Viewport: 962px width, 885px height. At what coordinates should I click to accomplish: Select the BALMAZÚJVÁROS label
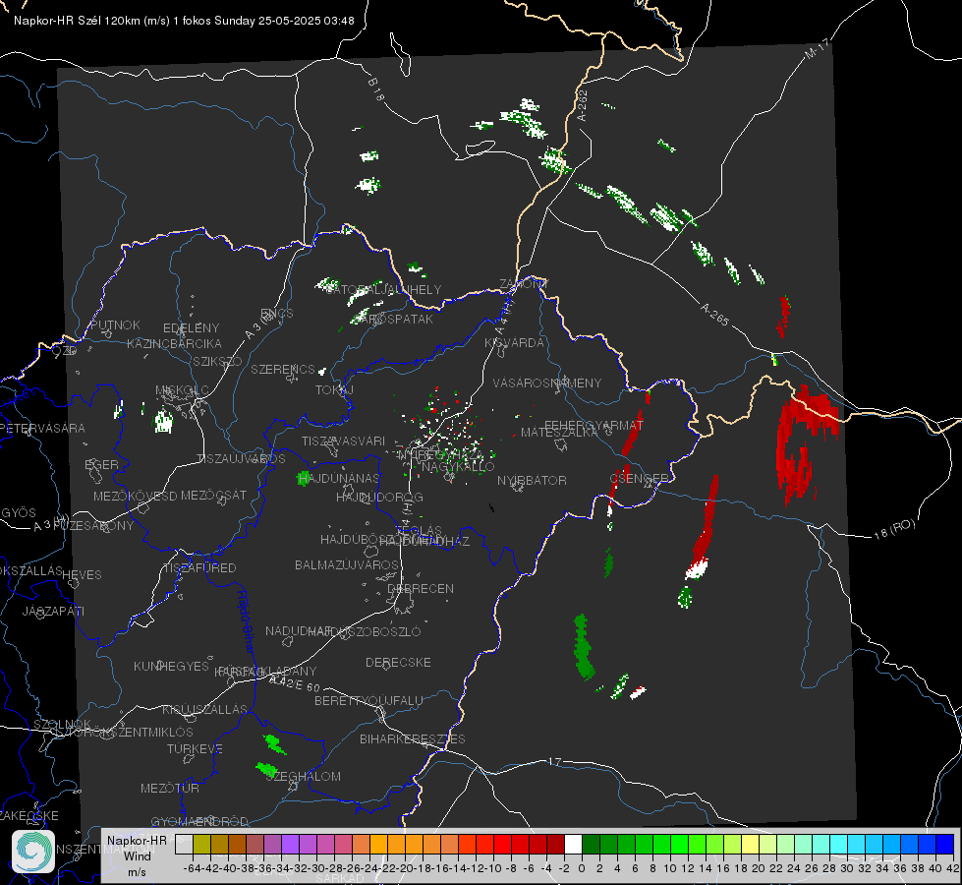pyautogui.click(x=347, y=564)
